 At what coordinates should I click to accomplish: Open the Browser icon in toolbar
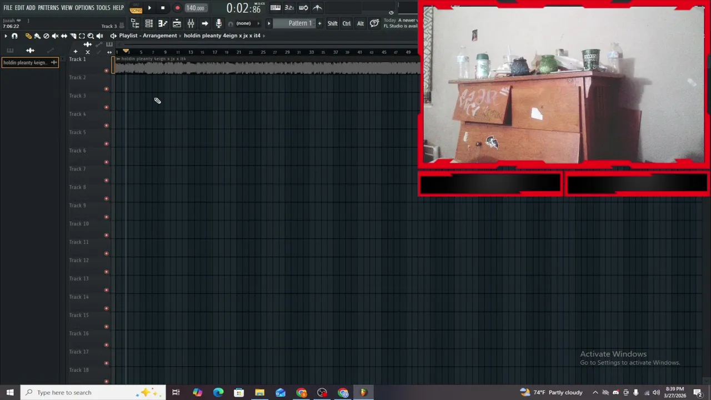135,23
